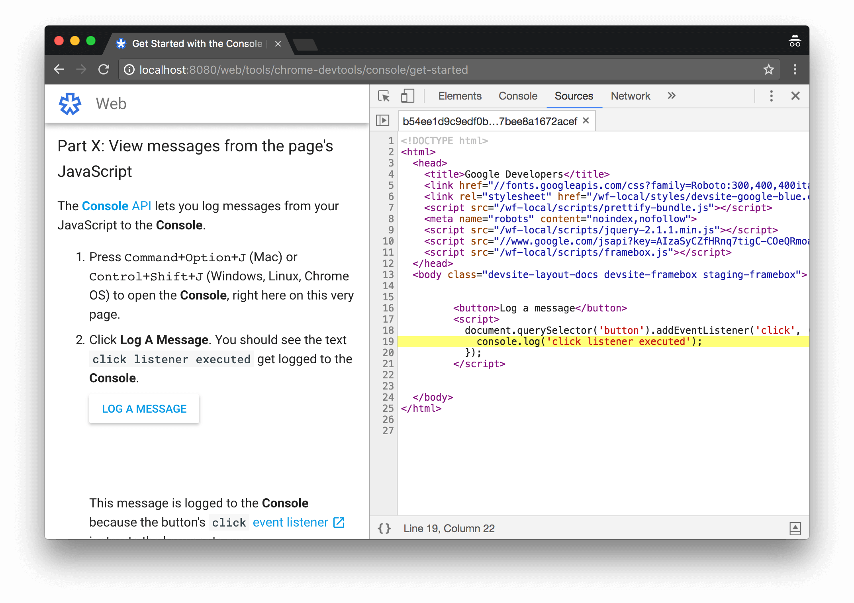Click the incognito icon top right

coord(795,40)
